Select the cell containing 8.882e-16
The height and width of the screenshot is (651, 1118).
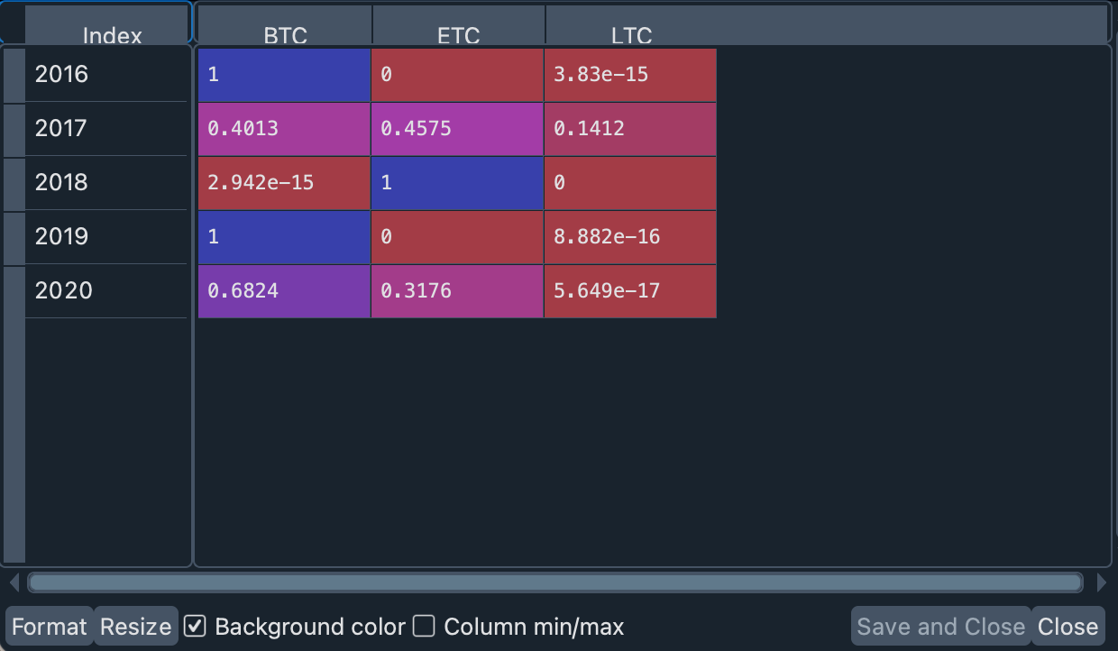(630, 237)
